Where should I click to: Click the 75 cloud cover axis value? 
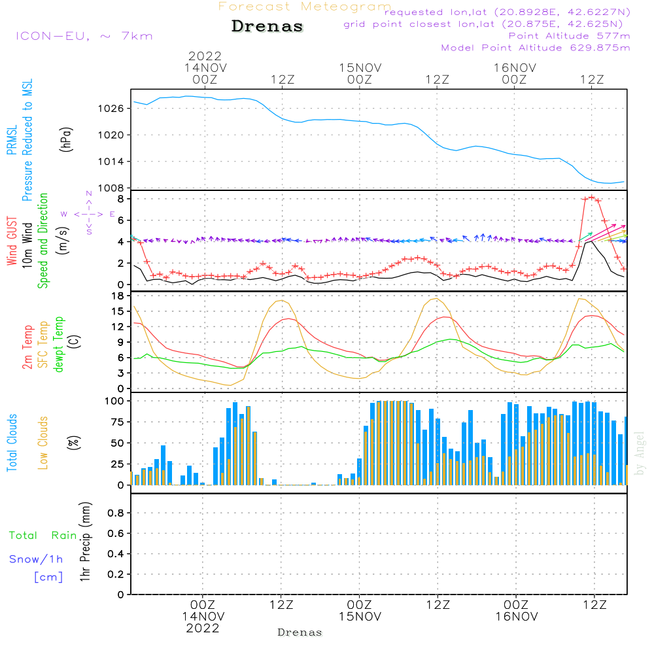tap(117, 422)
